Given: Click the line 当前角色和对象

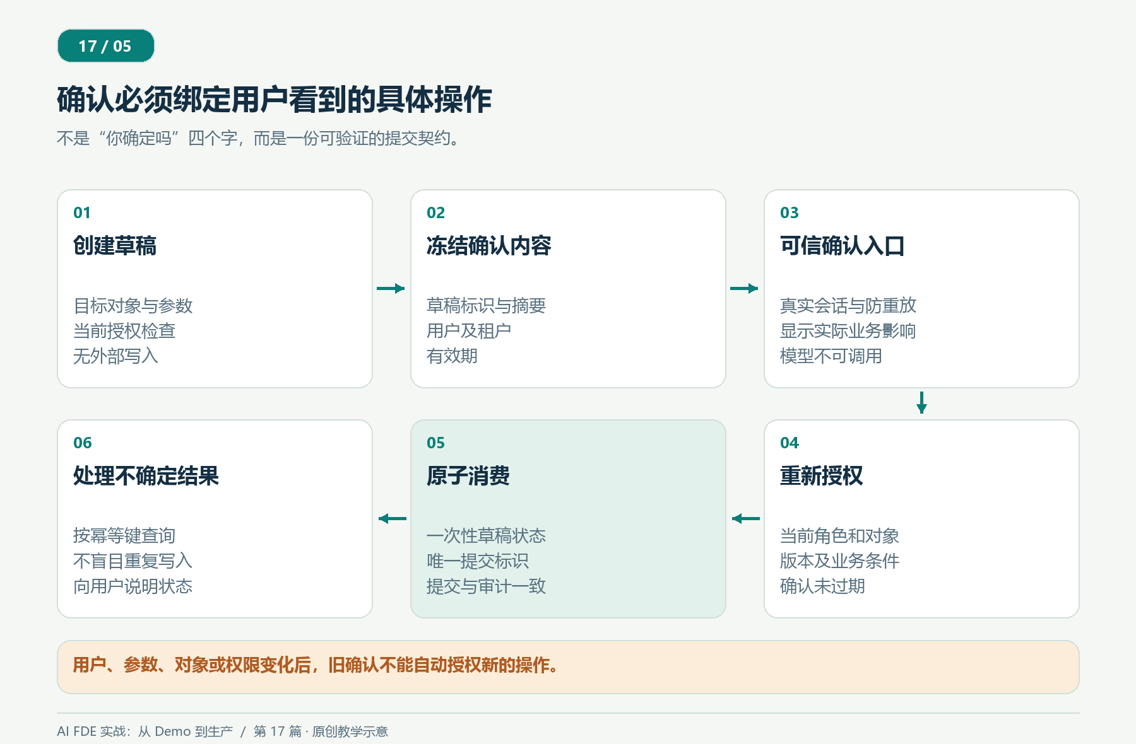Looking at the screenshot, I should [839, 536].
